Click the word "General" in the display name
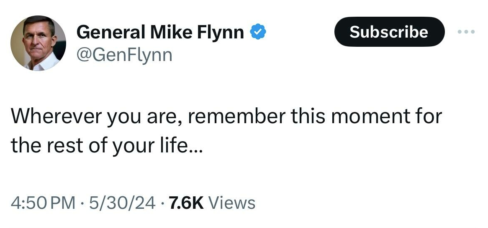Viewport: 488px width, 228px height. click(x=110, y=32)
